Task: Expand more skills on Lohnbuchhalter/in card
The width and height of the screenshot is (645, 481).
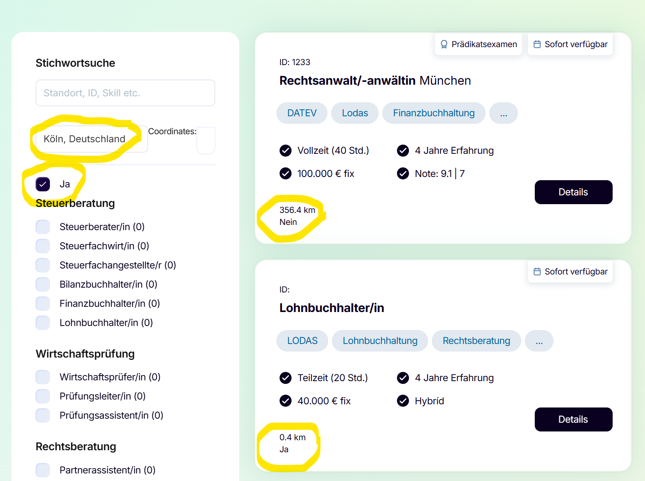Action: pos(539,341)
